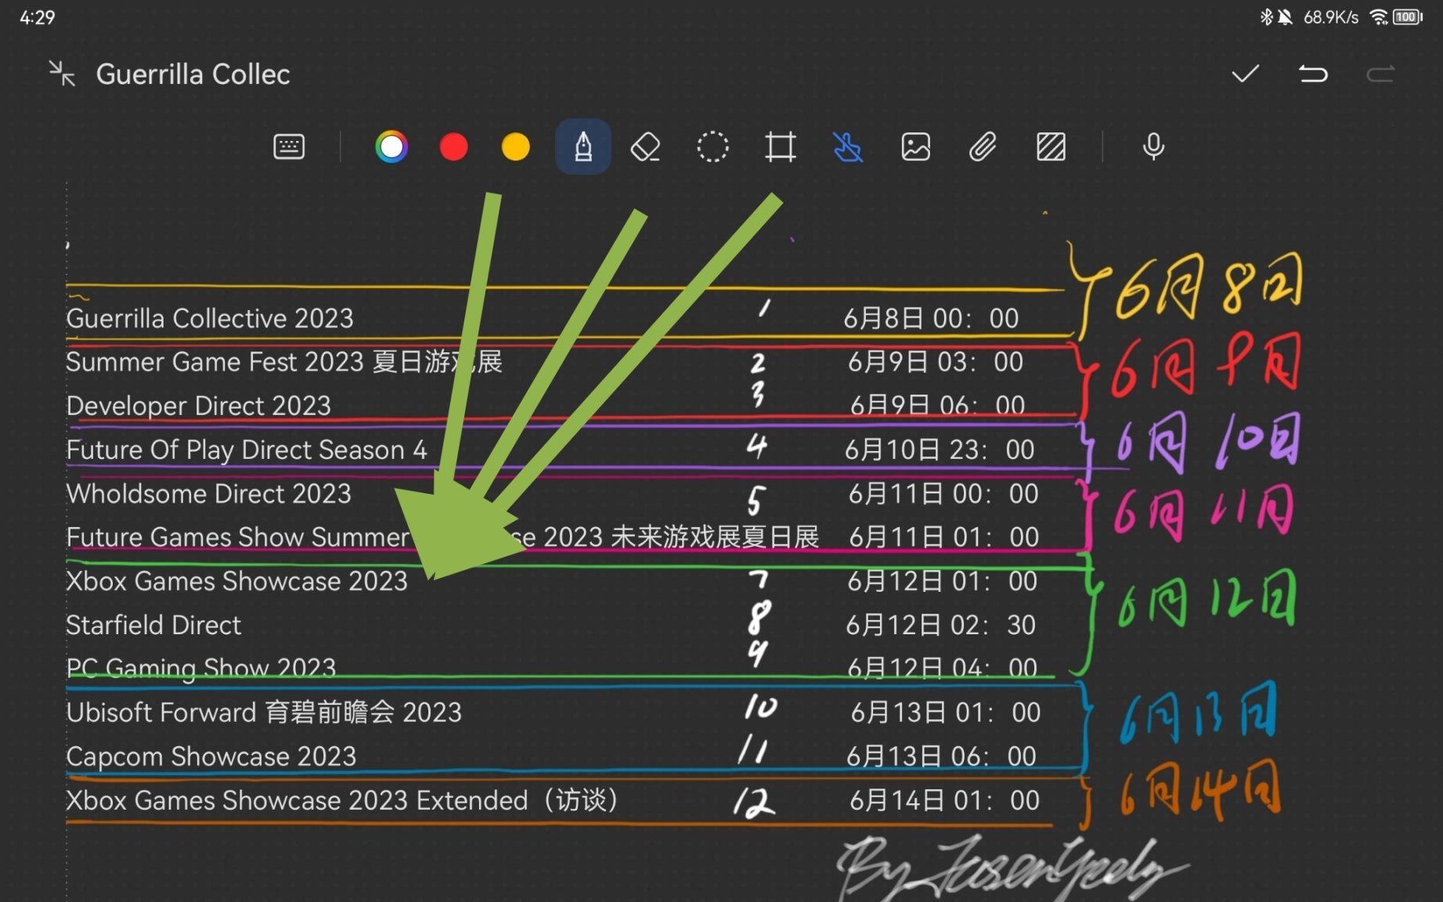The image size is (1443, 902).
Task: Choose the yellow pen color
Action: [x=515, y=146]
